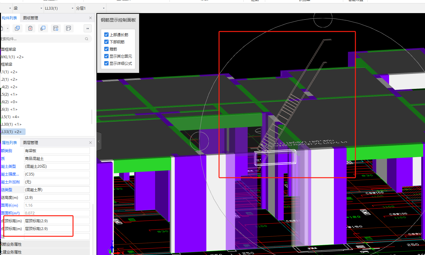Screen dimensions: 425x255
Task: Switch to 构件列表 tab
Action: [9, 18]
